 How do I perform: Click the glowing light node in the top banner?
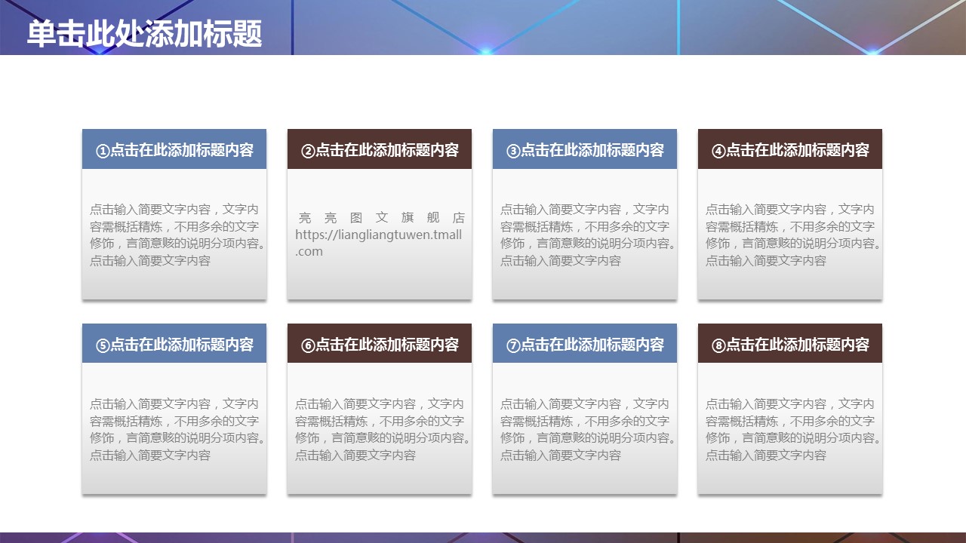pos(486,51)
